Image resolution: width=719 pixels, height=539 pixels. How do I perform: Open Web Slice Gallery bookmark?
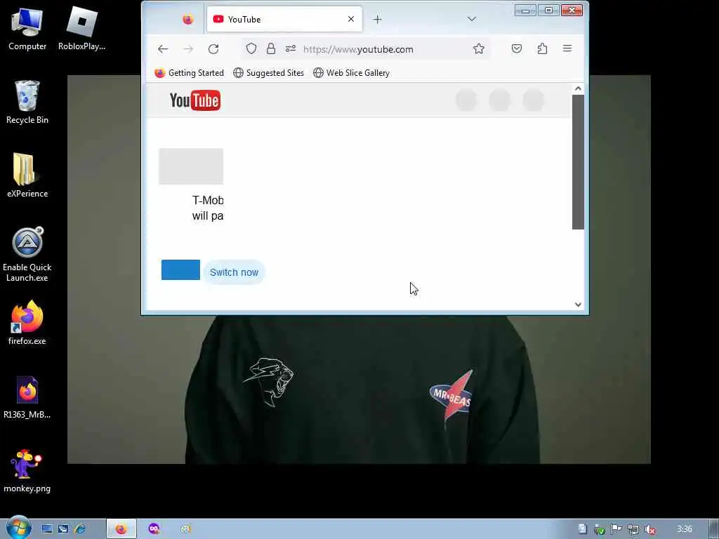point(351,73)
